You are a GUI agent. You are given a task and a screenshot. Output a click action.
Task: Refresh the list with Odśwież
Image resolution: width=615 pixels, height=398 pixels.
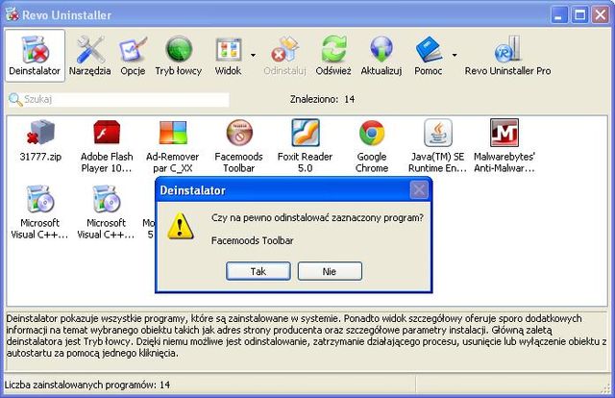(x=333, y=56)
